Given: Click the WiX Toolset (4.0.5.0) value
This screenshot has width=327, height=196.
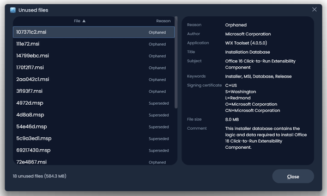Looking at the screenshot, I should [x=246, y=43].
